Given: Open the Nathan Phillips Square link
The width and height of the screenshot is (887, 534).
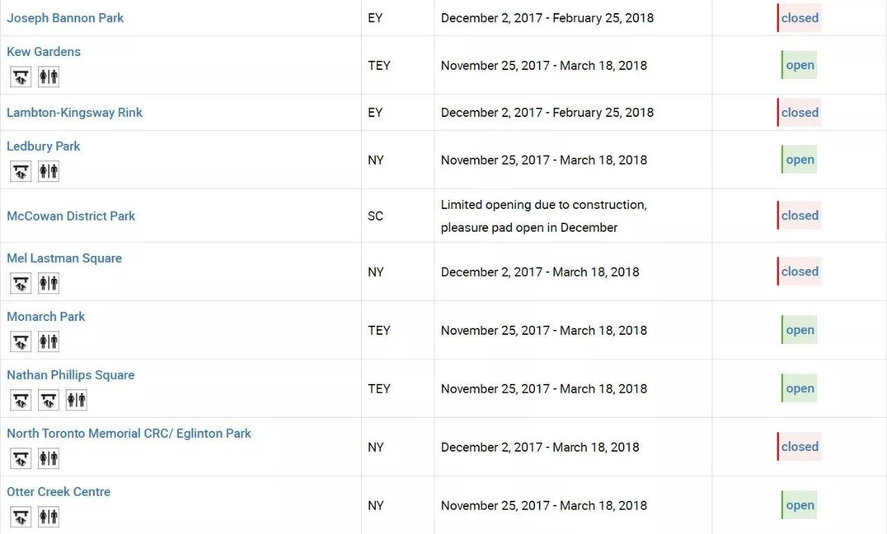Looking at the screenshot, I should click(x=71, y=375).
